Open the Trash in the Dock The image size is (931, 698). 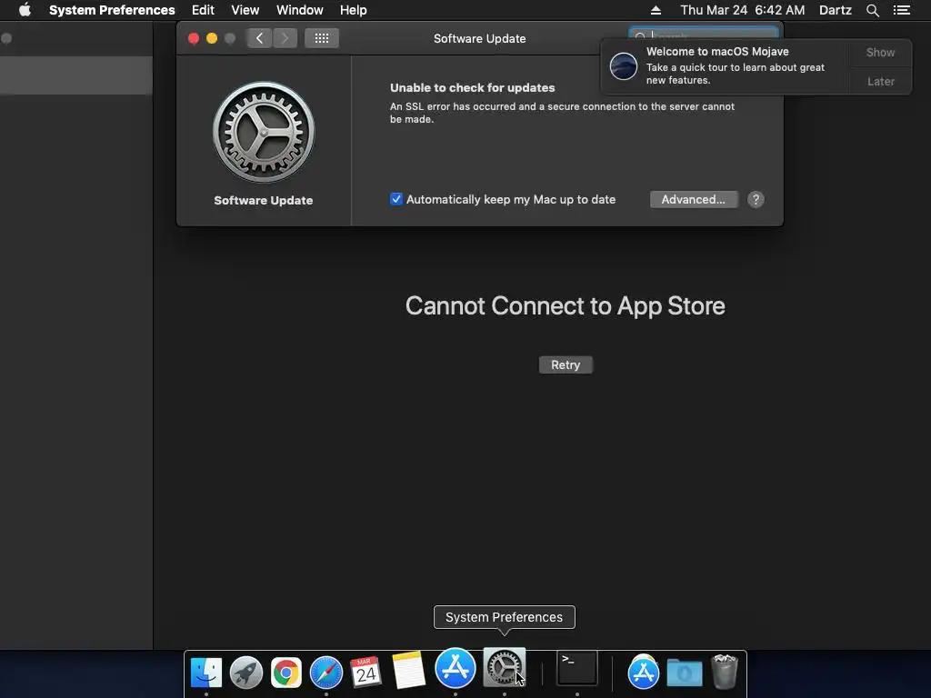(725, 672)
